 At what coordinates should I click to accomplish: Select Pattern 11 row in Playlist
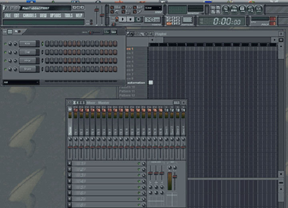(x=132, y=91)
